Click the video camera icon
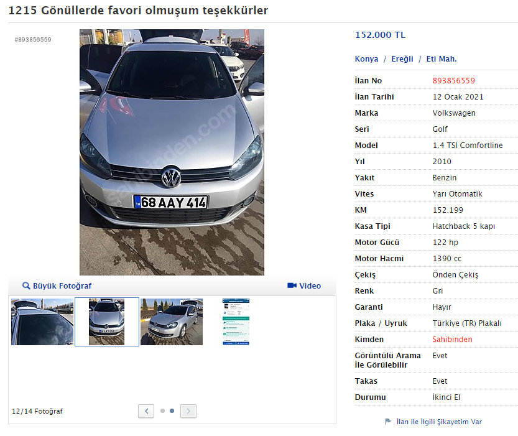518x436 pixels. click(x=292, y=285)
